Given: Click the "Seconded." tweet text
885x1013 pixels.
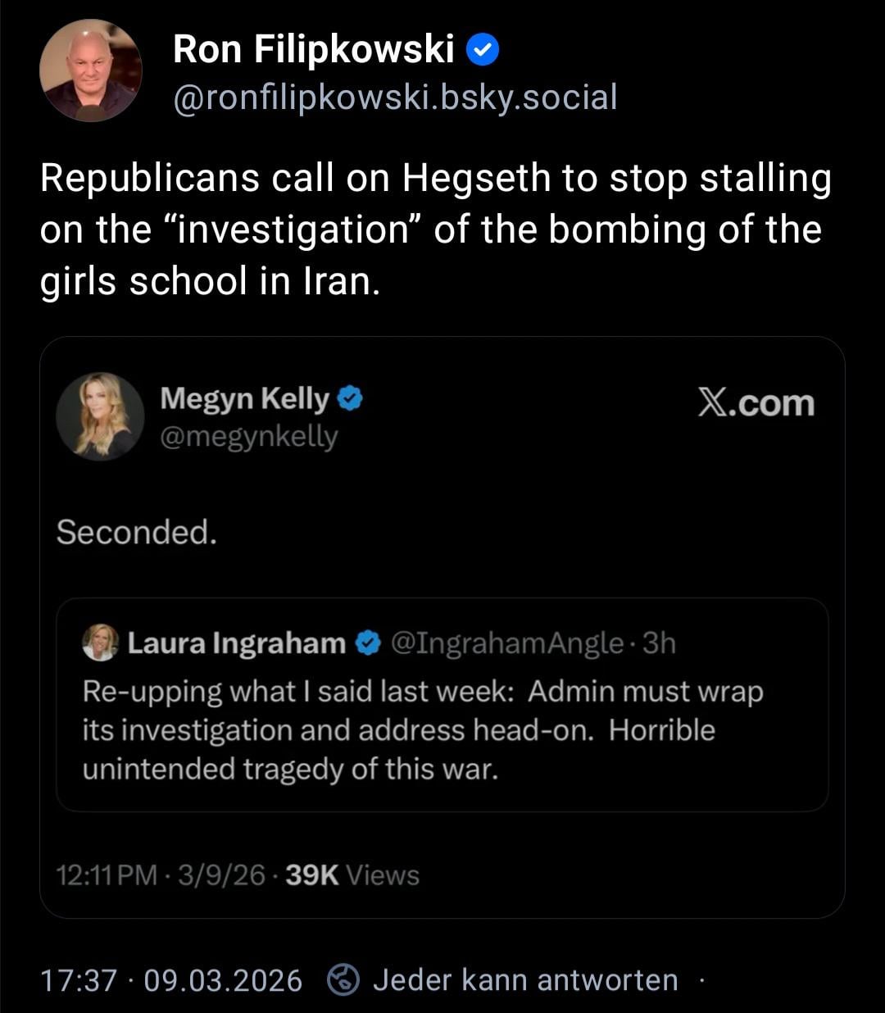Looking at the screenshot, I should [137, 533].
